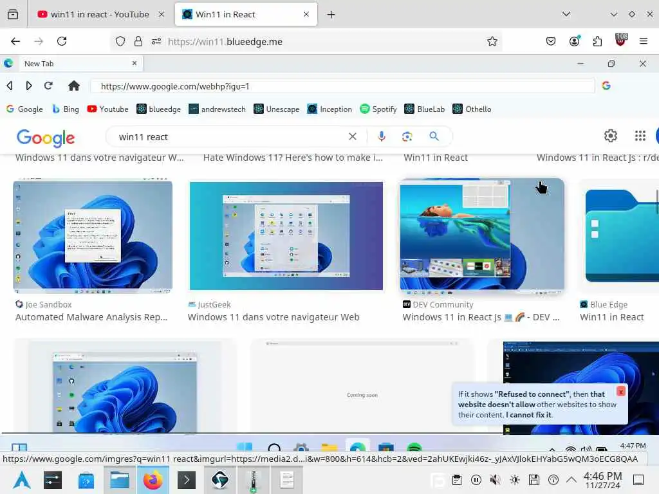Open Firefox View icon in tab bar
Image resolution: width=659 pixels, height=494 pixels.
(x=13, y=15)
